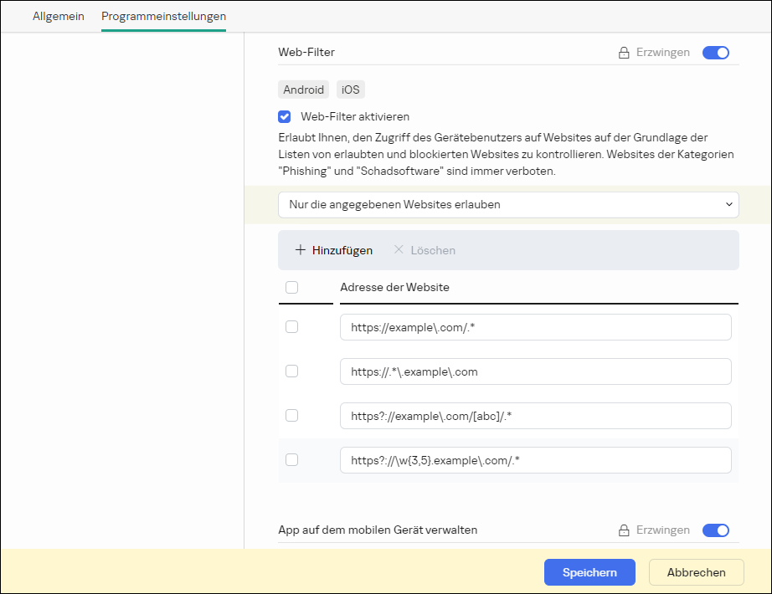Open the Programmeinstellungen tab
772x594 pixels.
[x=163, y=17]
